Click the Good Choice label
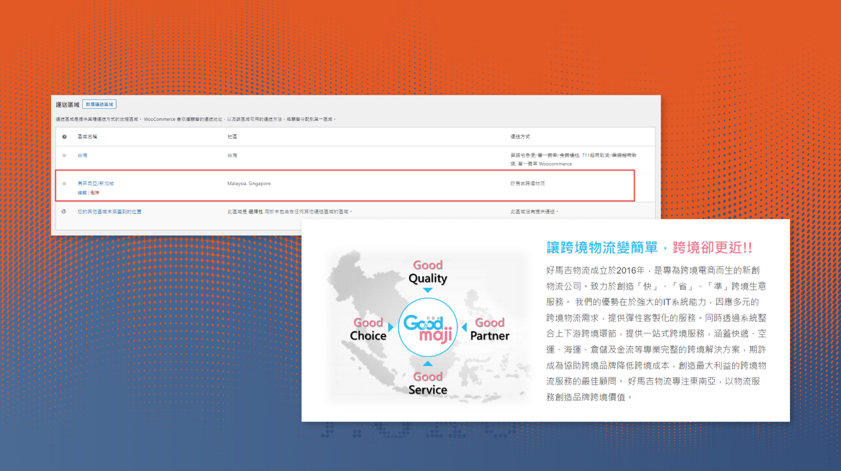Screen dimensions: 841x471 368,329
